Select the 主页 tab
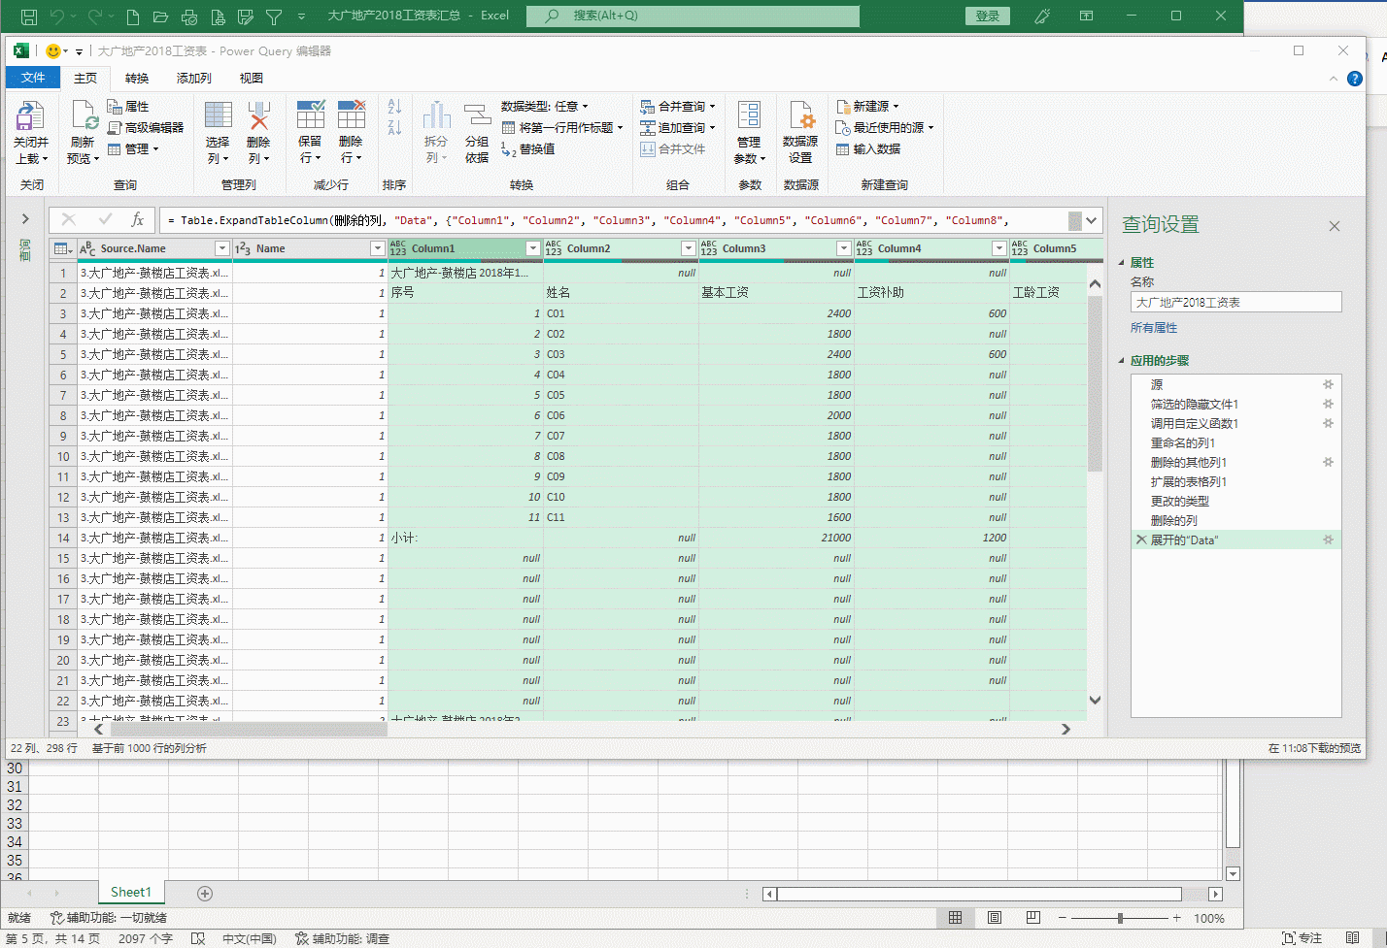The width and height of the screenshot is (1387, 948). (85, 78)
